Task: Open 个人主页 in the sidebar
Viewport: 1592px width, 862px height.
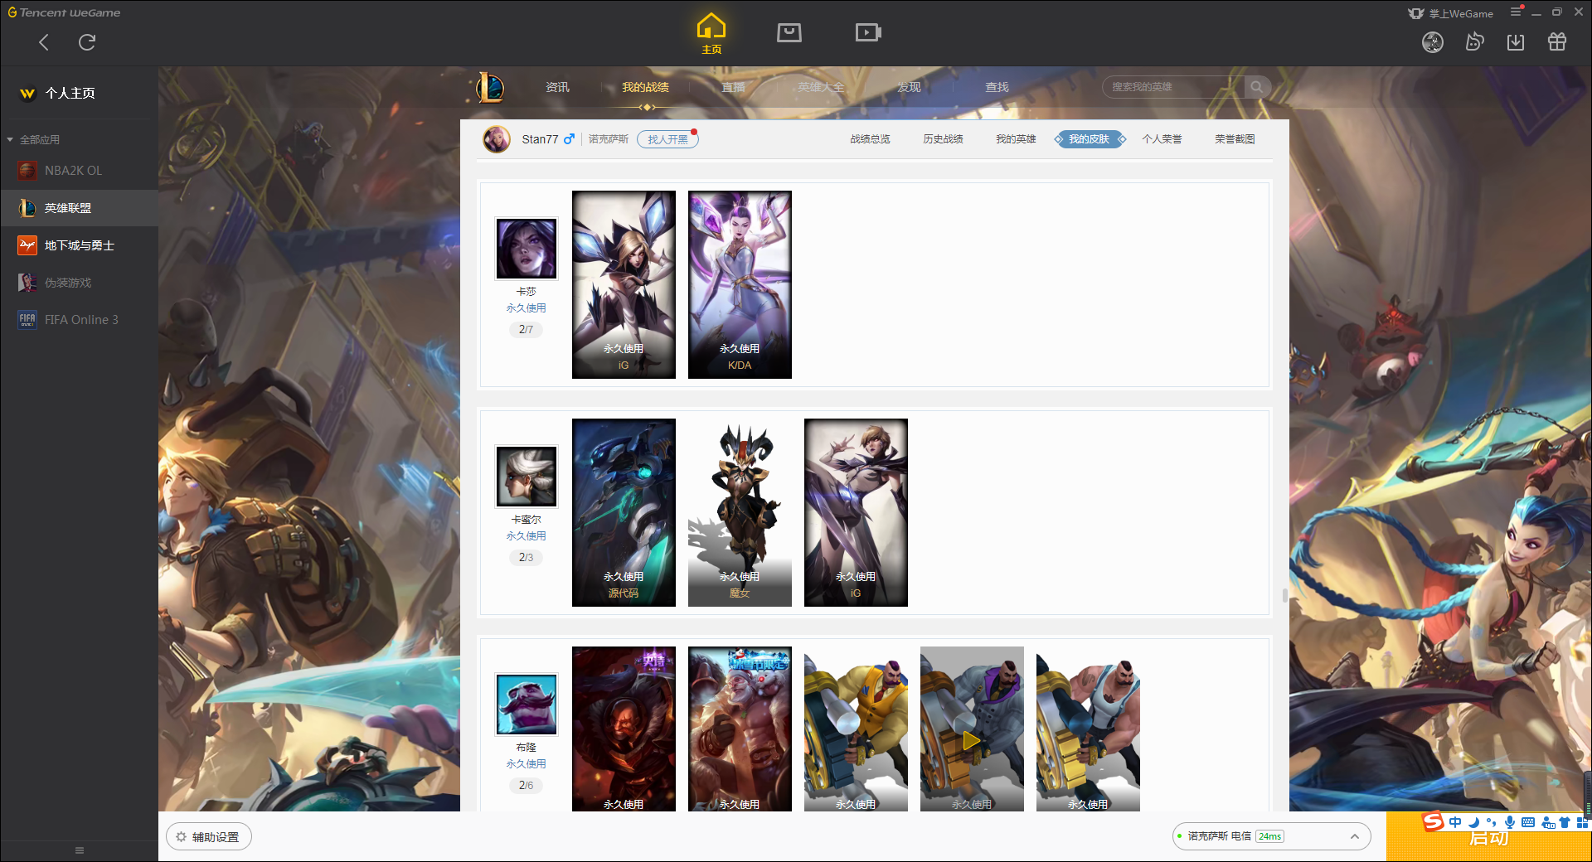Action: (70, 93)
